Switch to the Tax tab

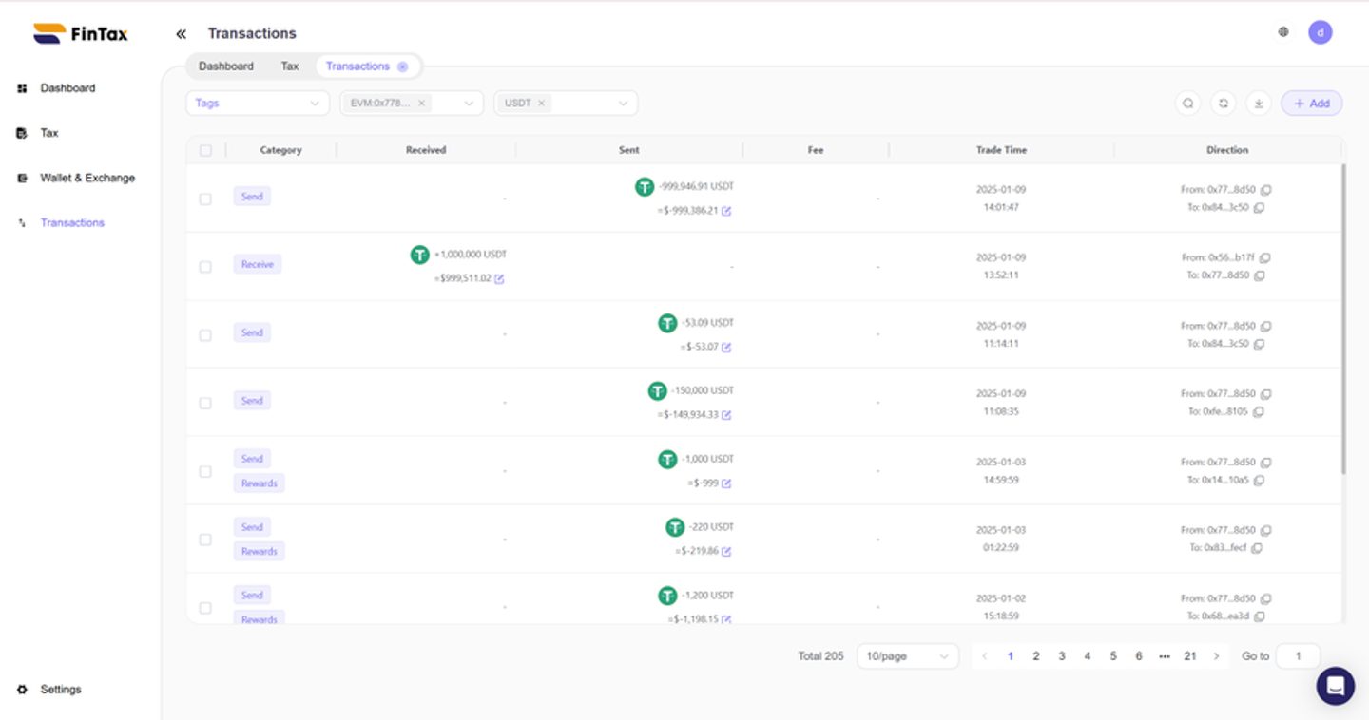[x=290, y=66]
